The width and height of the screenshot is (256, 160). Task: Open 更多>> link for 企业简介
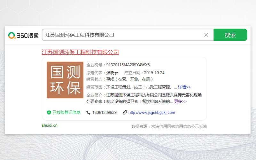tap(180, 101)
